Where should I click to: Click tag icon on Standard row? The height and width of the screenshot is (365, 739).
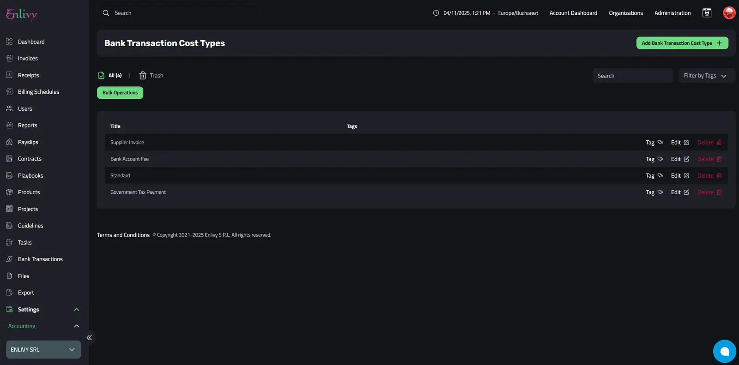click(660, 175)
